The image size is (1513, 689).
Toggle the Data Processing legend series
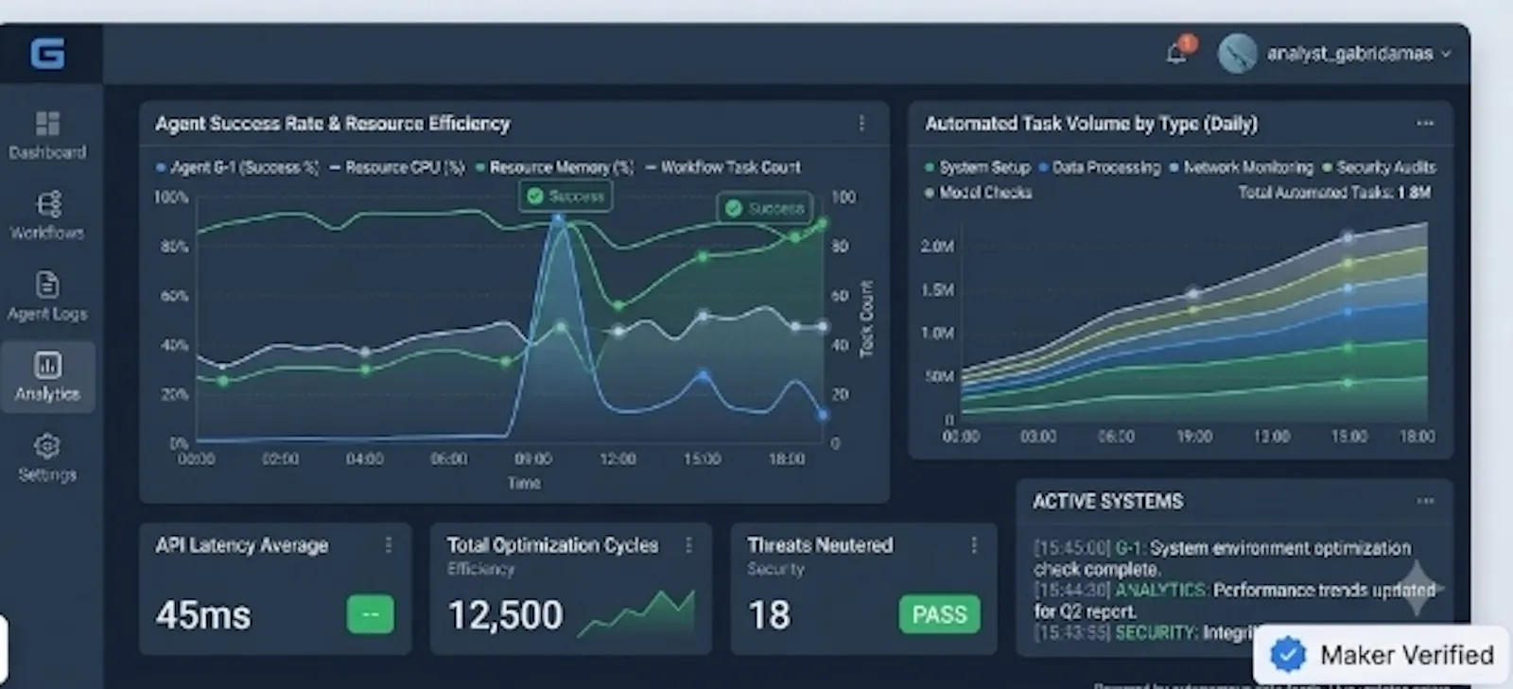pyautogui.click(x=1100, y=167)
